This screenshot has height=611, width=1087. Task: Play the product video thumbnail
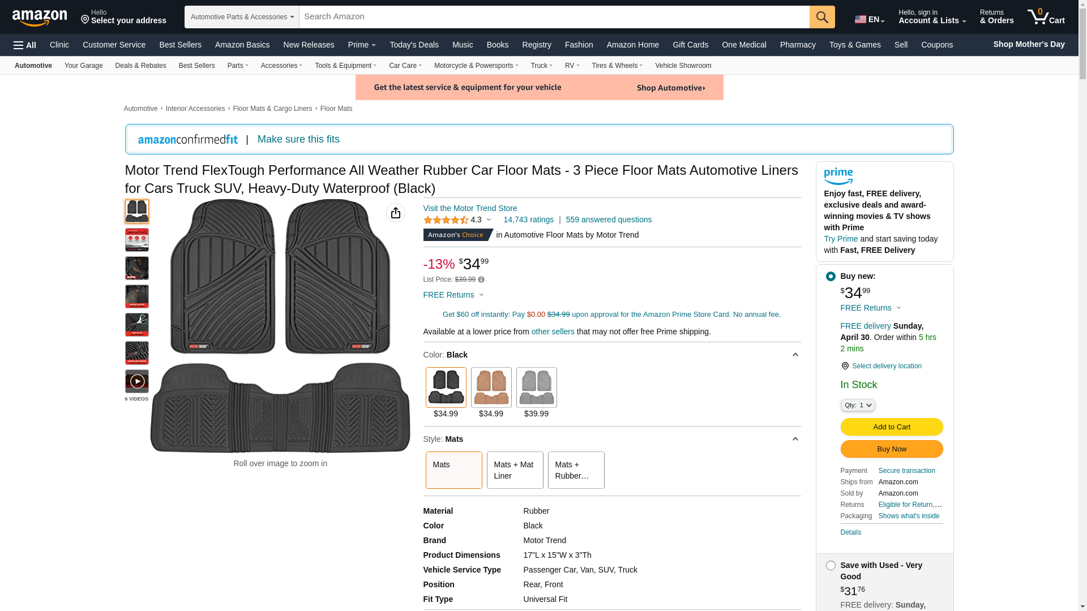pos(136,381)
